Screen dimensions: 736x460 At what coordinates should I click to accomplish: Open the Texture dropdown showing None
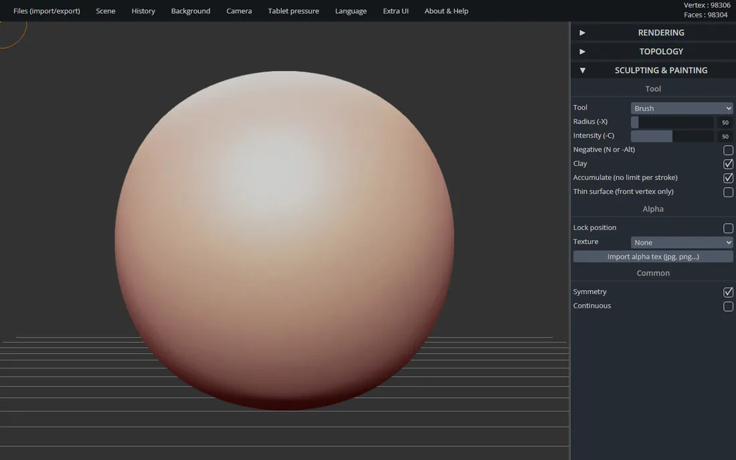pyautogui.click(x=682, y=243)
